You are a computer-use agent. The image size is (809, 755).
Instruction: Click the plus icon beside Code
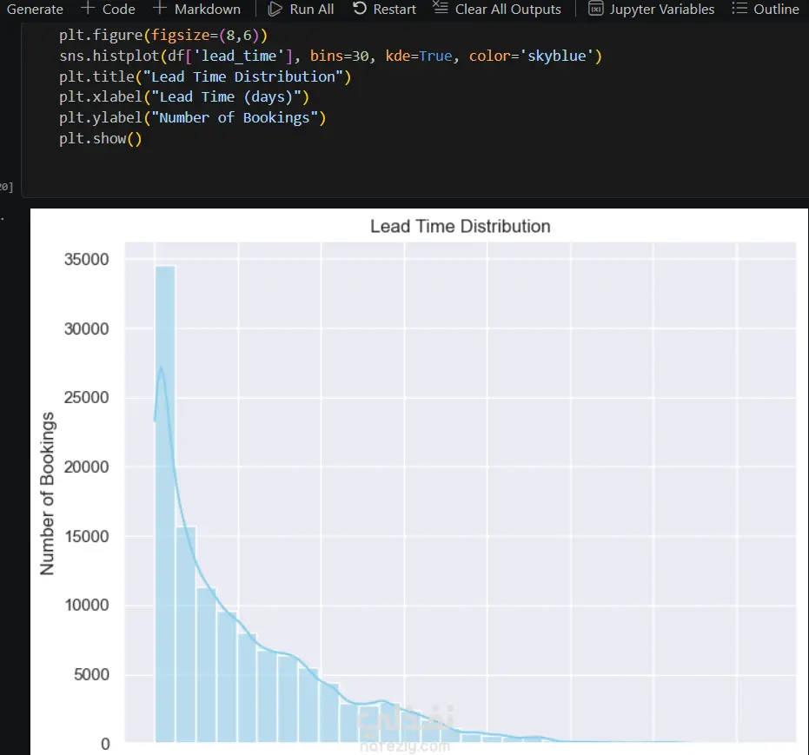click(x=88, y=8)
